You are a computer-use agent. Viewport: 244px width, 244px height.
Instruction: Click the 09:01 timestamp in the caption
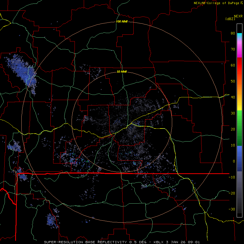(x=194, y=242)
